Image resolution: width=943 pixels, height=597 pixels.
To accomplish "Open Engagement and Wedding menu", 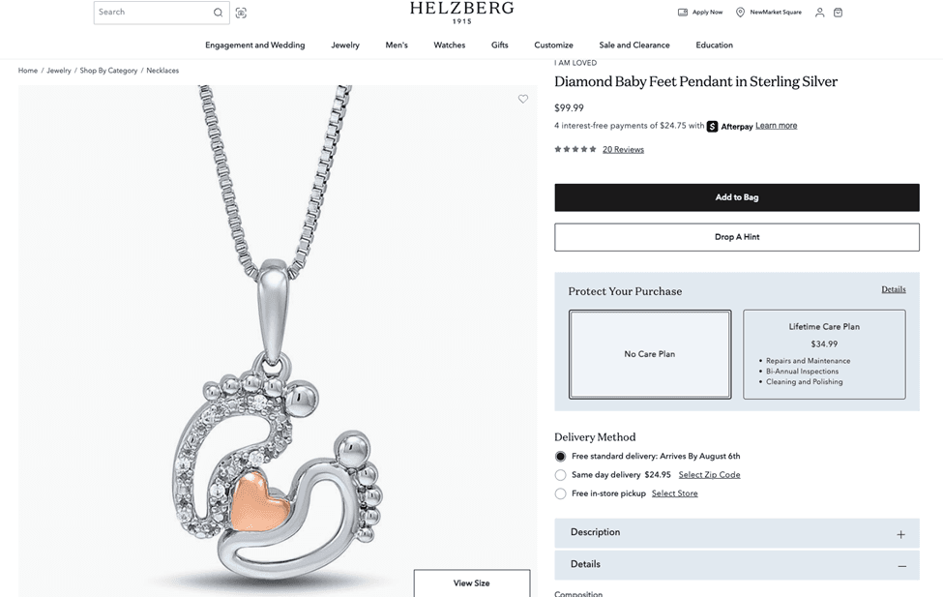I will [255, 45].
